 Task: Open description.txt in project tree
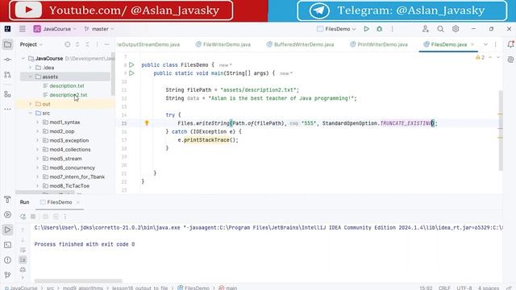pyautogui.click(x=67, y=86)
